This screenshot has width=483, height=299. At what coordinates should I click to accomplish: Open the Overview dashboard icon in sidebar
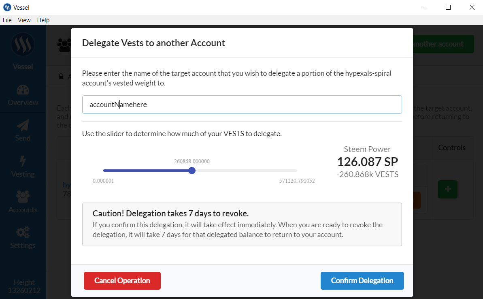coord(23,90)
